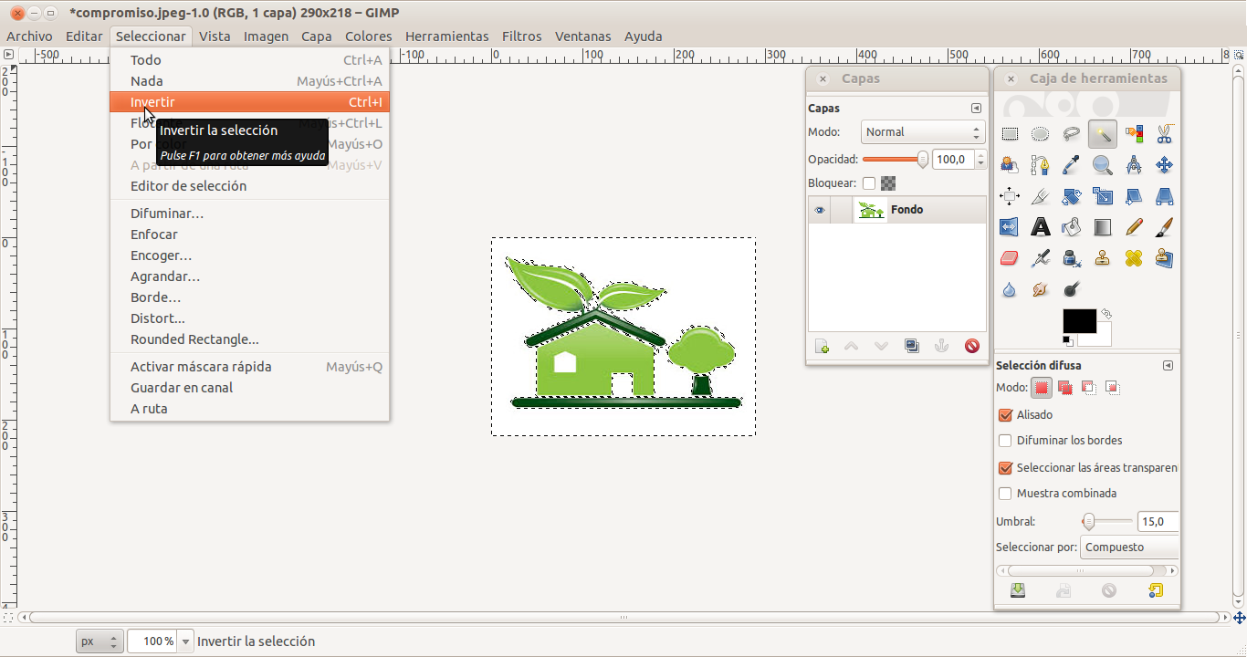Viewport: 1247px width, 657px height.
Task: Select the Crop knife tool
Action: (1041, 196)
